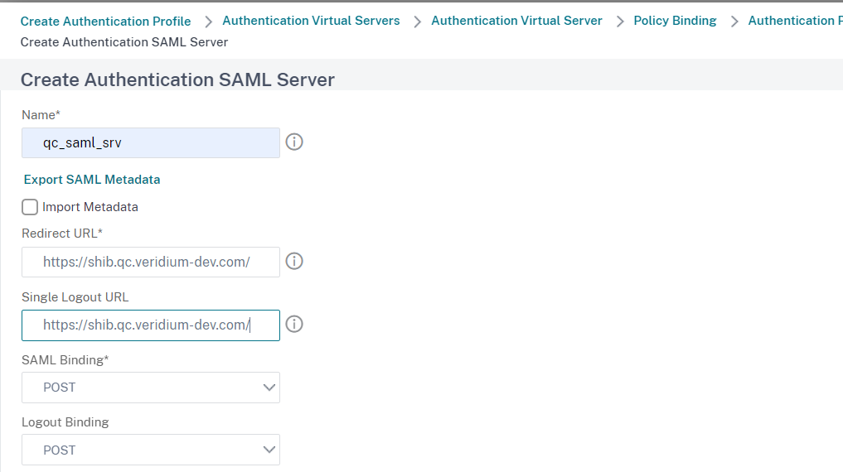This screenshot has height=472, width=843.
Task: Focus the Name field containing qc_saml_srv
Action: click(150, 142)
